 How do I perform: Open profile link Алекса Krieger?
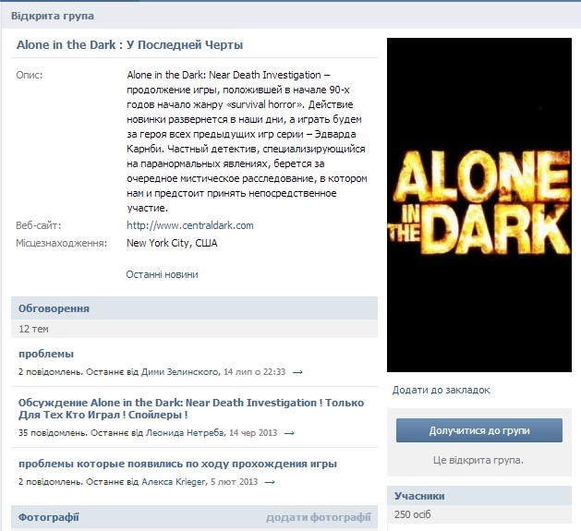(174, 482)
